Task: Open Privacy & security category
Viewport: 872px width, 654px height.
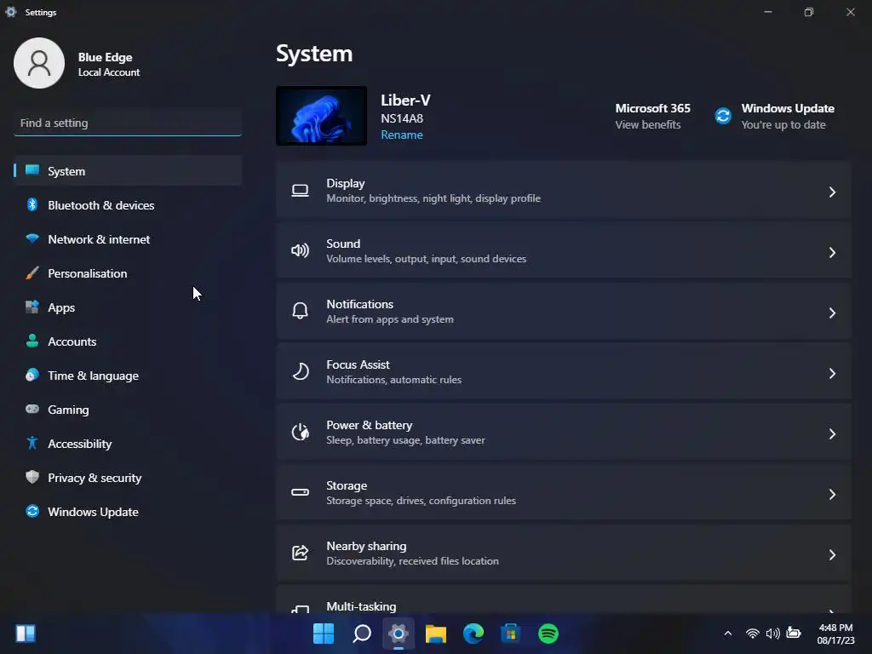Action: [x=128, y=477]
